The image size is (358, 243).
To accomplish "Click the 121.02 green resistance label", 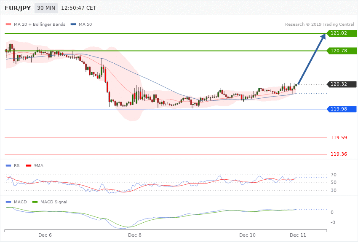I will [342, 33].
